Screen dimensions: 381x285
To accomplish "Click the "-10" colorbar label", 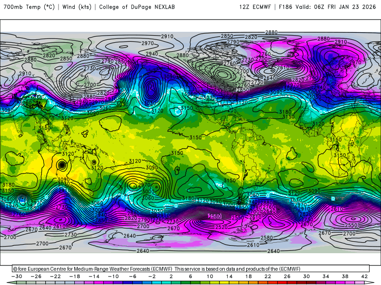I will [113, 276].
